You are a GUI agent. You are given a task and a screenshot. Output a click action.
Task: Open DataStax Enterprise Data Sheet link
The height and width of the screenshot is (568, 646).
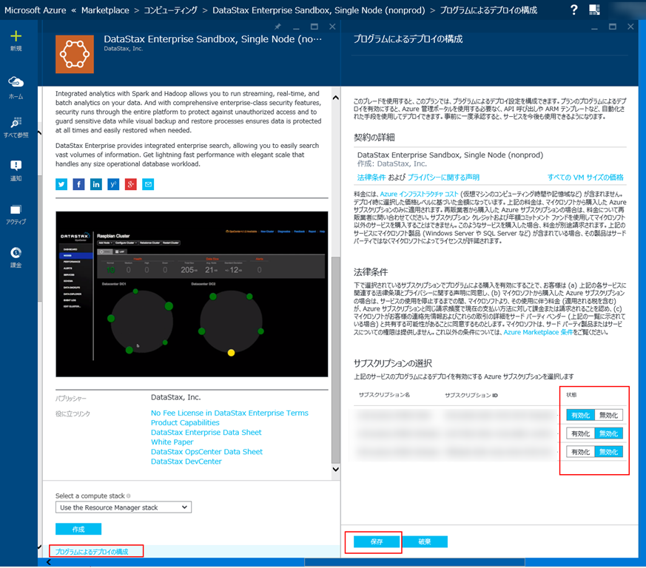tap(206, 432)
